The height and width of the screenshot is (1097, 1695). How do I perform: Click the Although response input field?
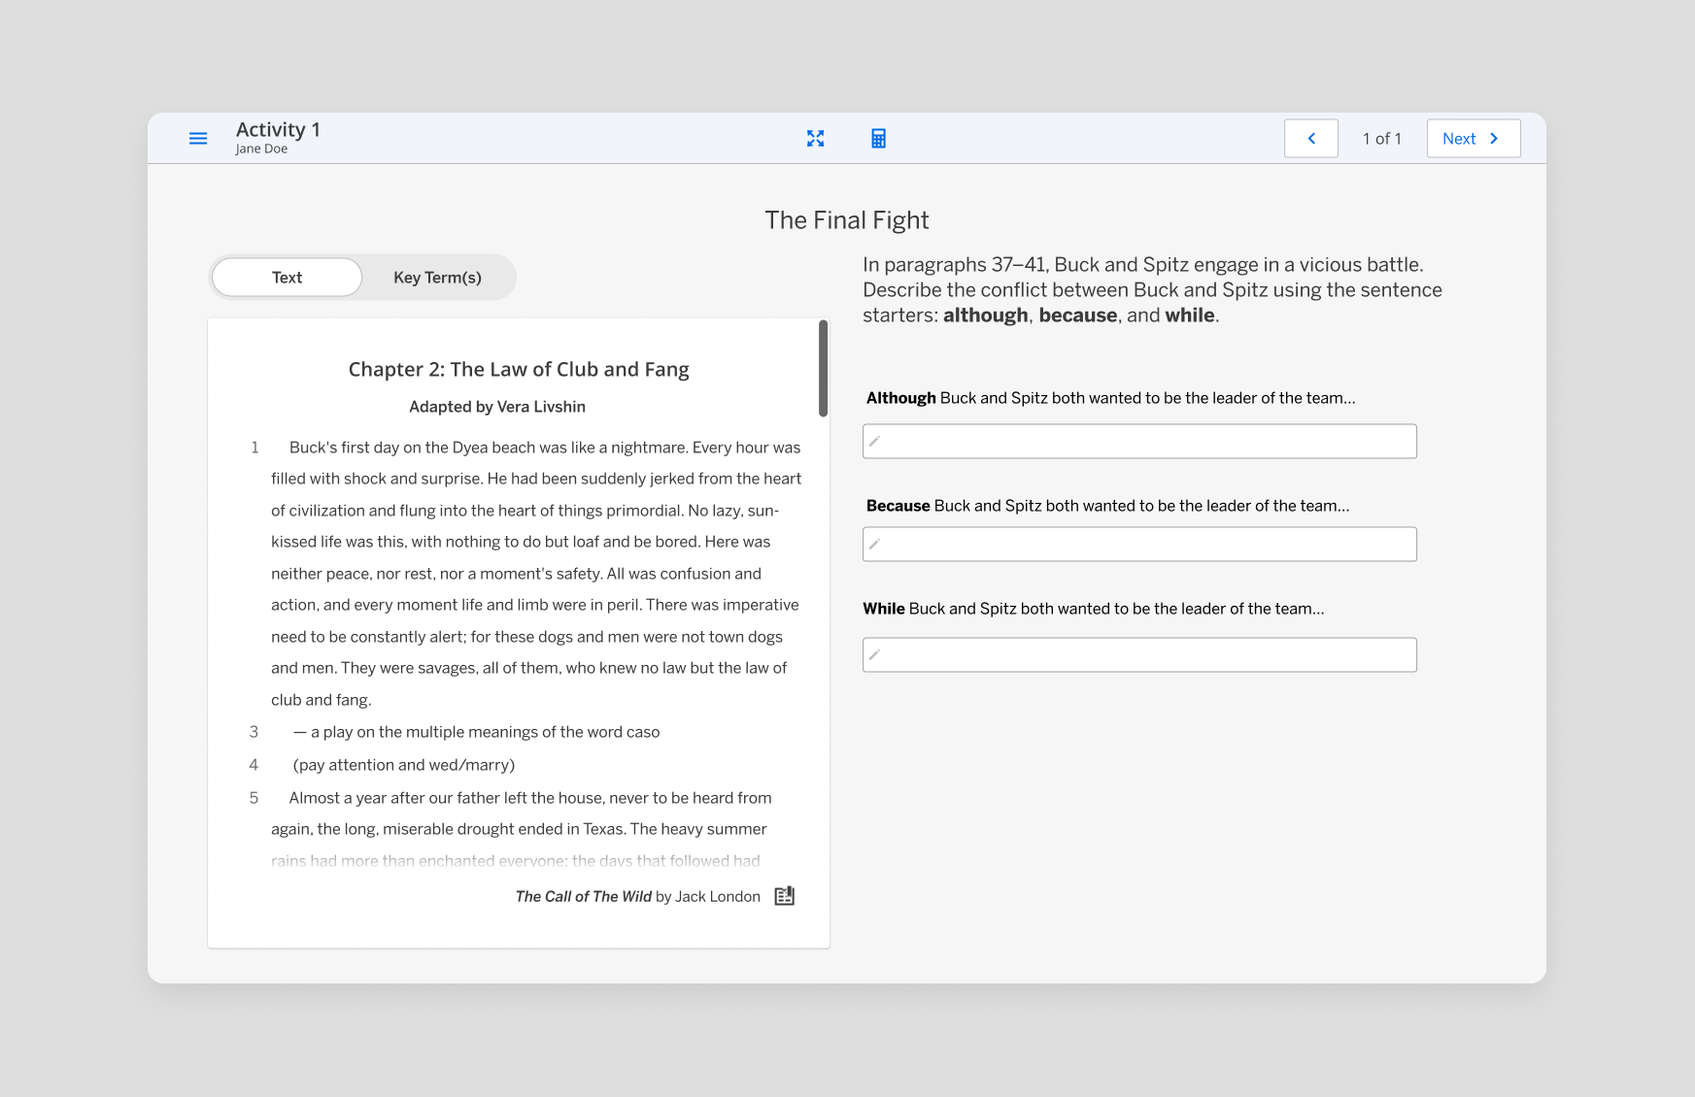click(x=1139, y=442)
